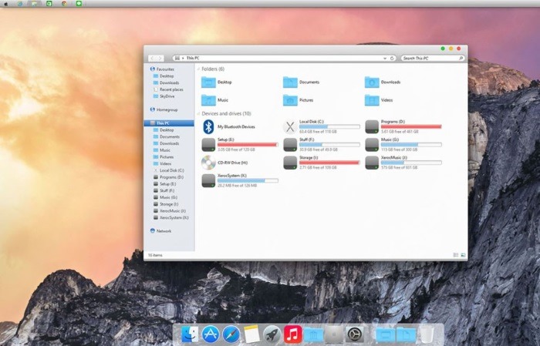Select the XerocMusic (J:) drive icon
The image size is (540, 346).
(x=372, y=163)
